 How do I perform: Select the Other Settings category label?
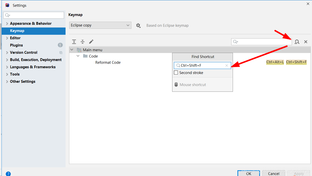pos(23,81)
